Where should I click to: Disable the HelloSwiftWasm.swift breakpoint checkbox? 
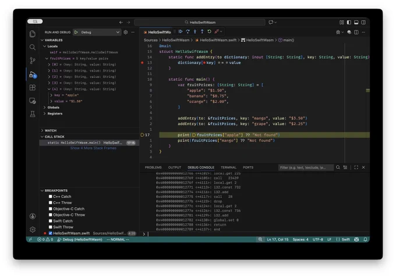[x=50, y=233]
